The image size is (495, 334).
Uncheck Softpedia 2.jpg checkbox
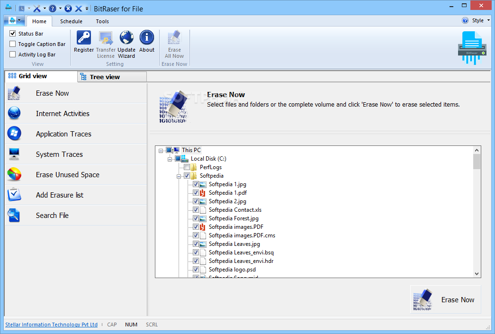(196, 201)
